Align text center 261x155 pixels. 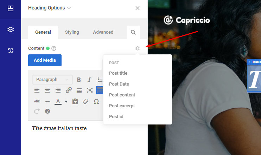tap(47, 90)
